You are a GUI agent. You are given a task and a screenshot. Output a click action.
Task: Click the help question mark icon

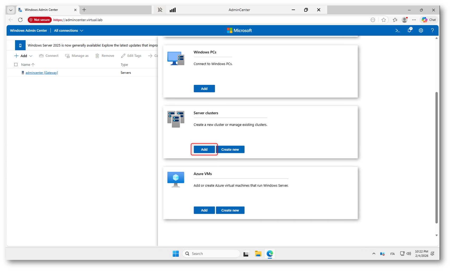tap(432, 31)
